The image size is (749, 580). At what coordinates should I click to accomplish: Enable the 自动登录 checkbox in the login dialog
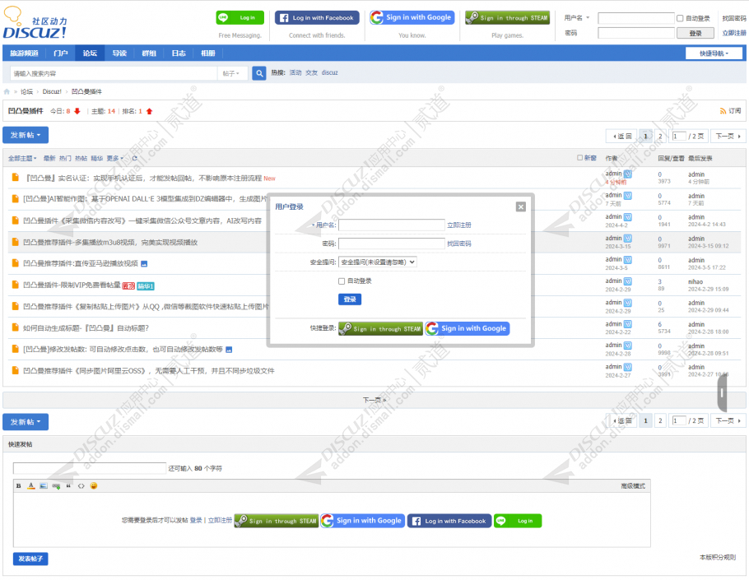tap(341, 281)
